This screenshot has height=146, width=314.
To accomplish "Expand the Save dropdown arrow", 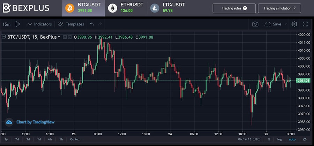I will (x=286, y=24).
